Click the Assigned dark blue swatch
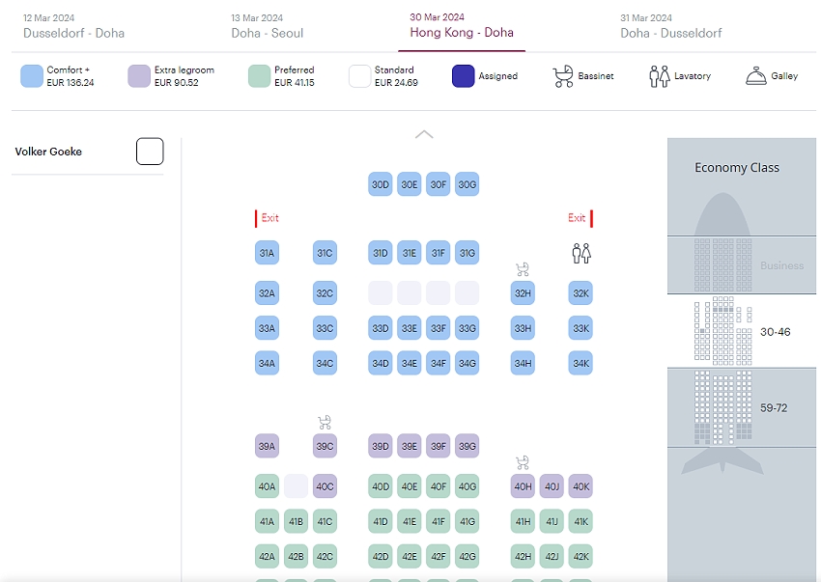The image size is (821, 582). click(464, 76)
